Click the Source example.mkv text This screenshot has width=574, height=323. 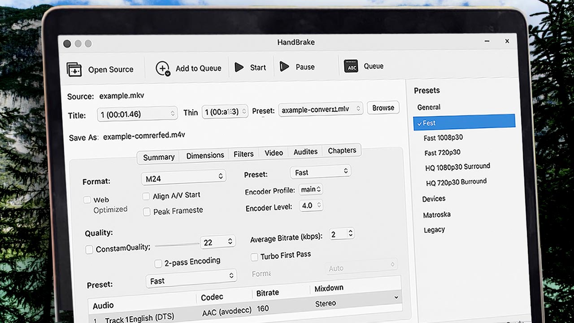(122, 96)
